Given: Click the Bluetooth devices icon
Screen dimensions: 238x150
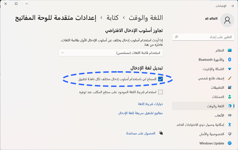Looking at the screenshot, I should point(230,60).
